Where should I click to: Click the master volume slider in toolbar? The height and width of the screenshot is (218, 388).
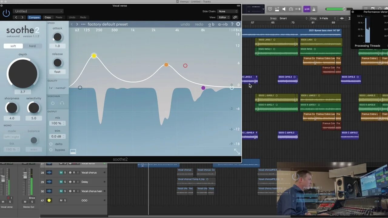(339, 9)
